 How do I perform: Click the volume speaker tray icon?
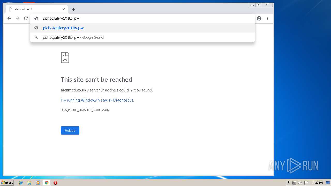(300, 183)
